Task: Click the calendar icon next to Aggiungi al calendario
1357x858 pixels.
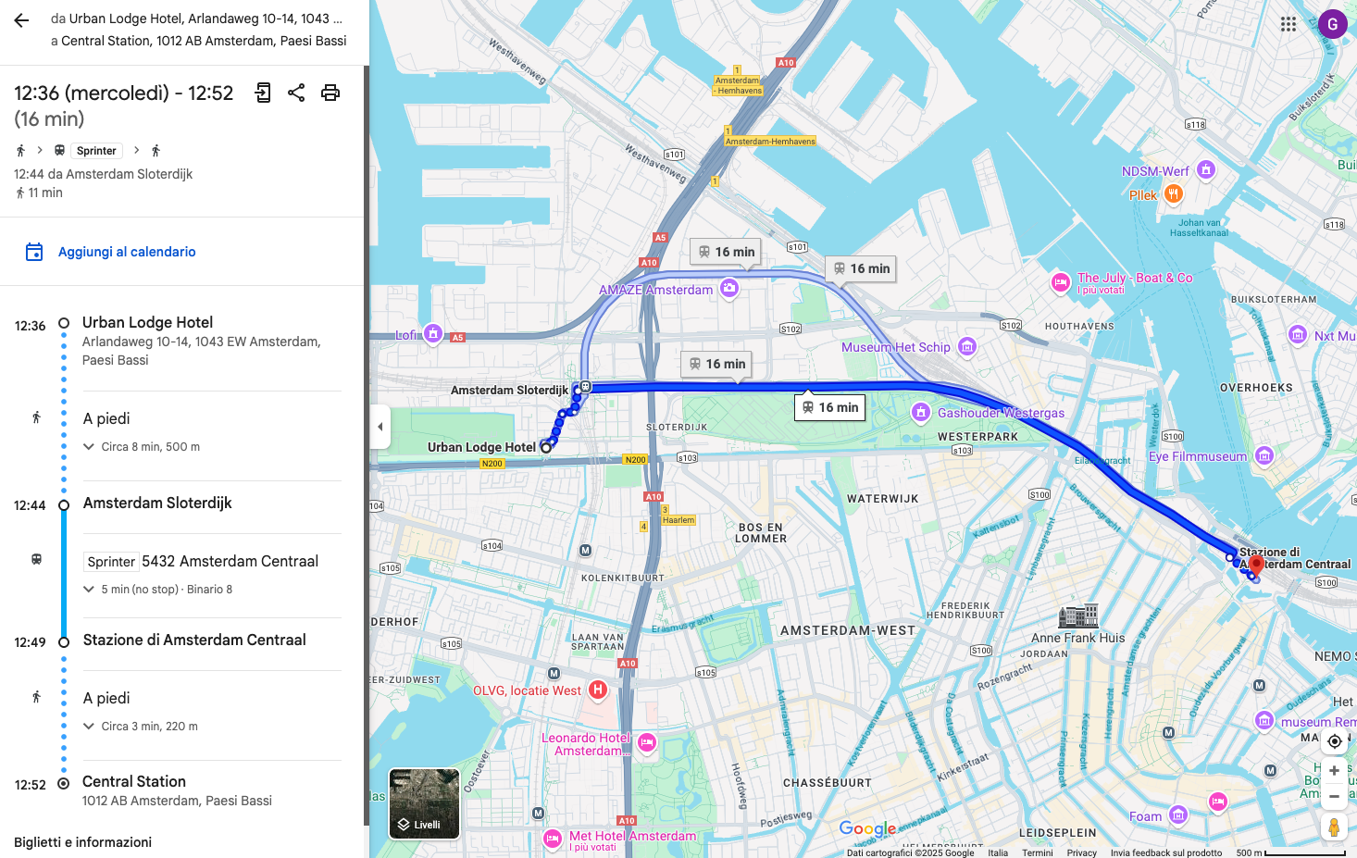Action: pos(34,252)
